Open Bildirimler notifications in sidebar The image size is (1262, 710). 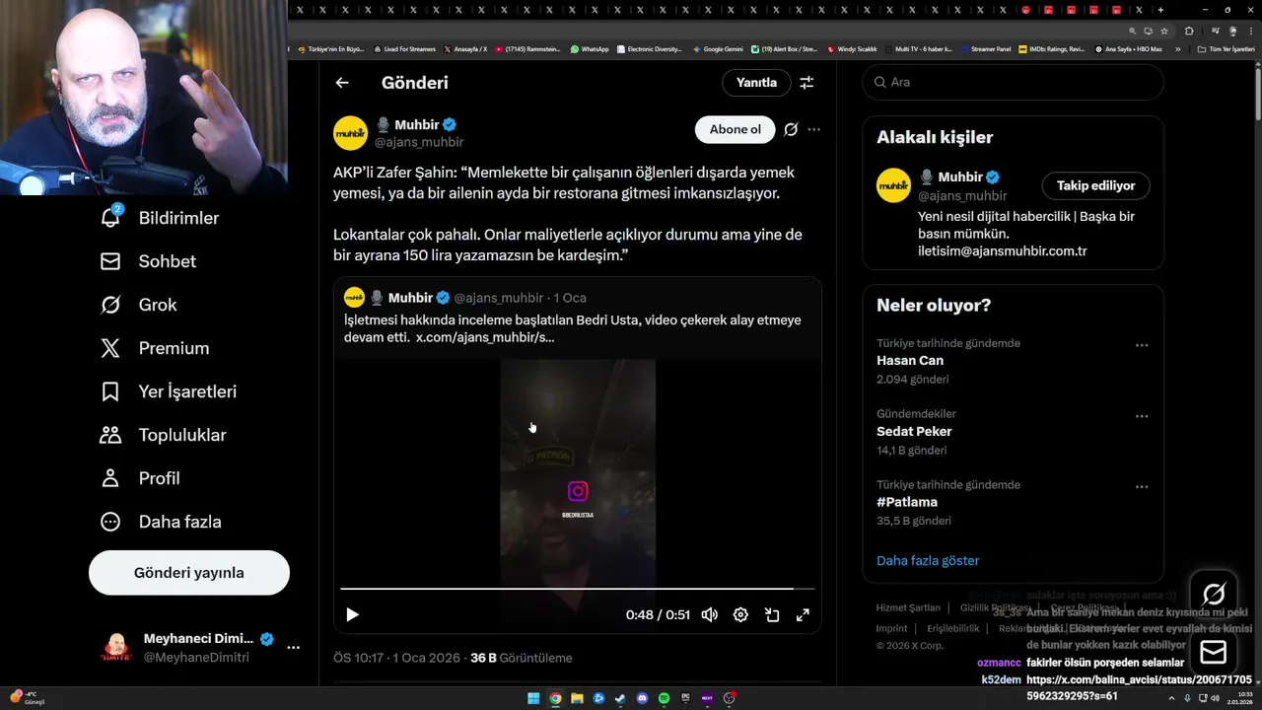159,218
